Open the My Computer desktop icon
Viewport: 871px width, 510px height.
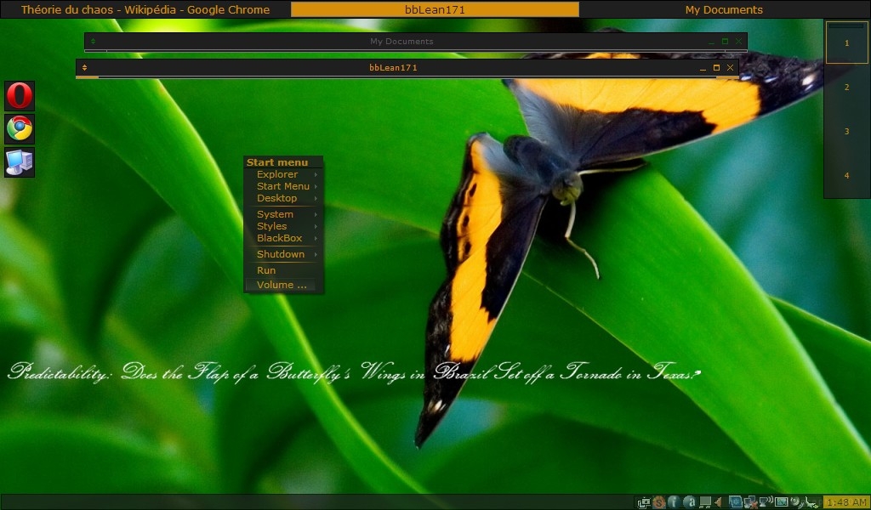[x=20, y=162]
